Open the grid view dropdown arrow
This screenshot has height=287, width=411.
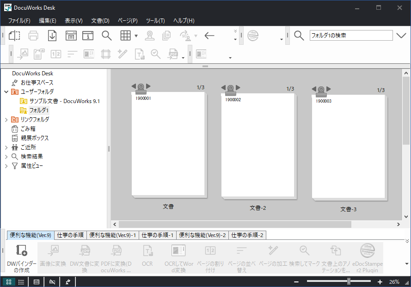(x=136, y=36)
